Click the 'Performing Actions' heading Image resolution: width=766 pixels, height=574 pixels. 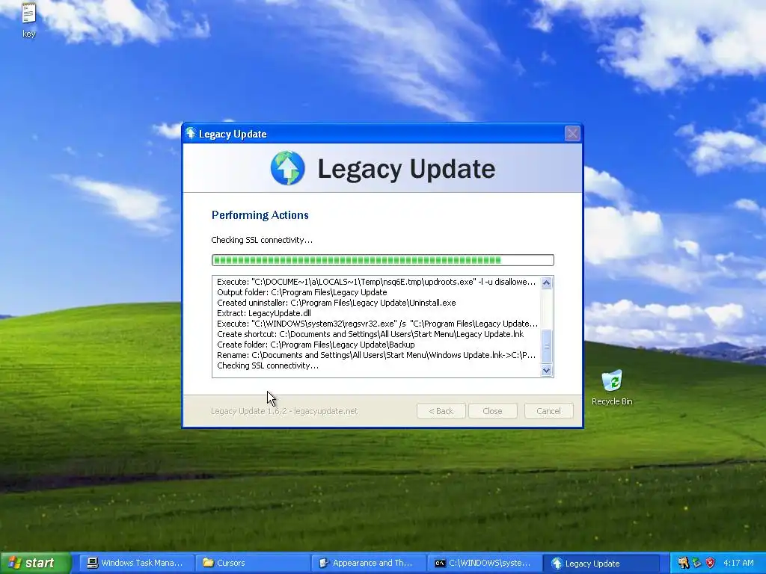click(260, 215)
